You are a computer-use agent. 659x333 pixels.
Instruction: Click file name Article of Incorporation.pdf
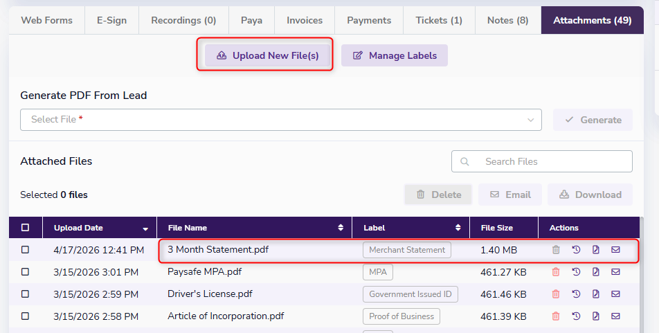coord(226,316)
